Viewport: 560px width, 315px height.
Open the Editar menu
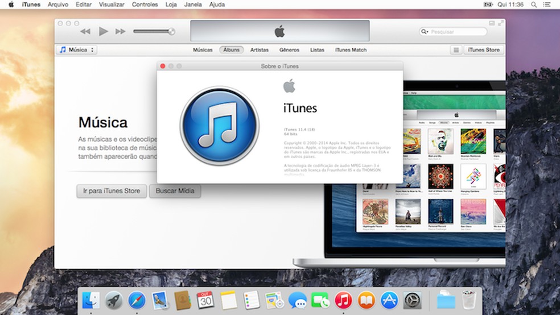tap(84, 5)
